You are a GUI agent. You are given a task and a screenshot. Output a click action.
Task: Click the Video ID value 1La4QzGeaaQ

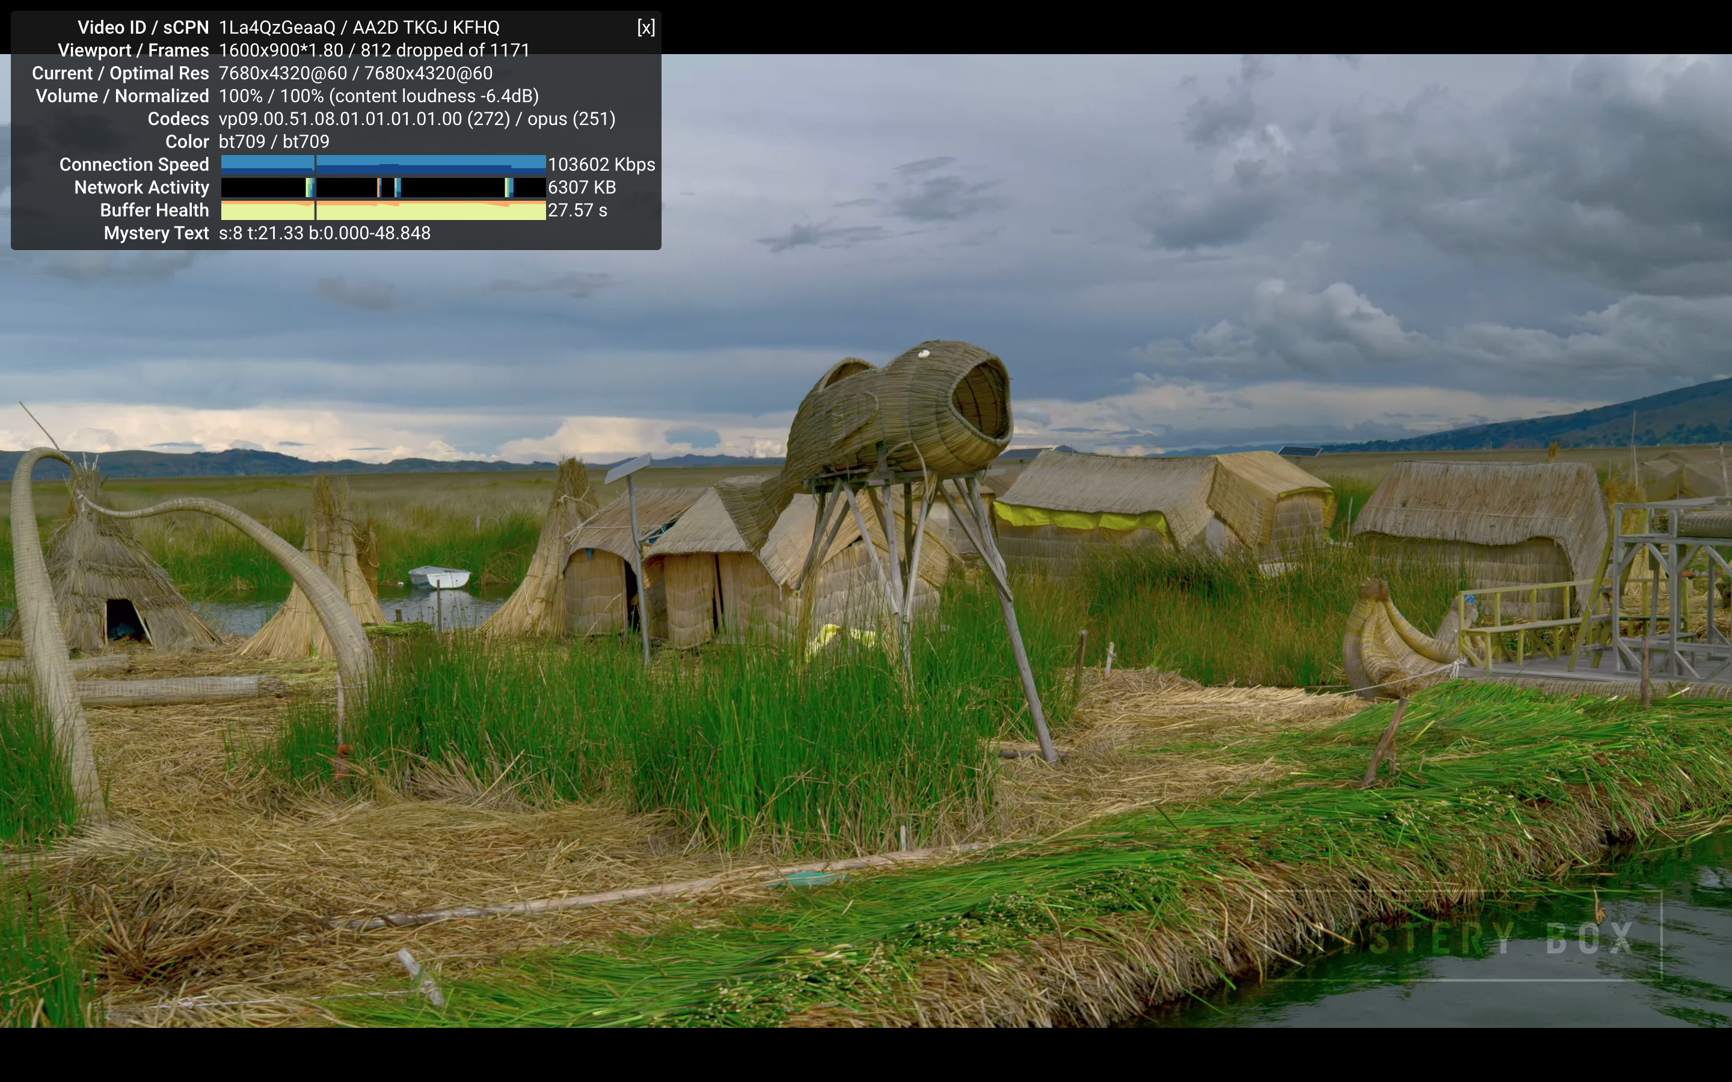coord(276,27)
